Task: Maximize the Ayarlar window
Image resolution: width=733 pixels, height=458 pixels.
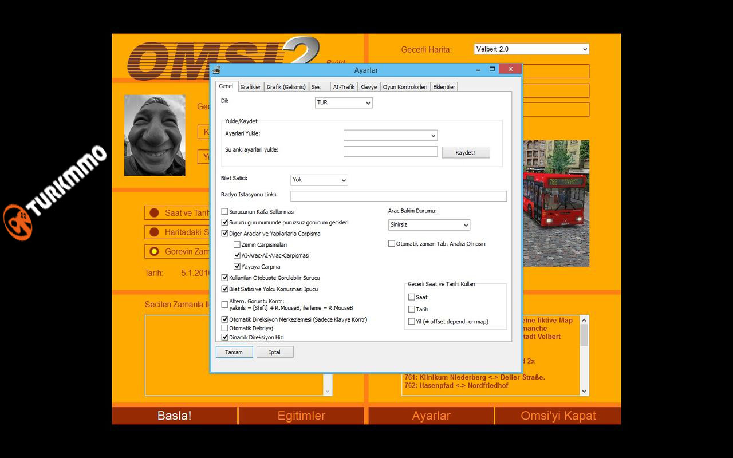Action: (x=492, y=69)
